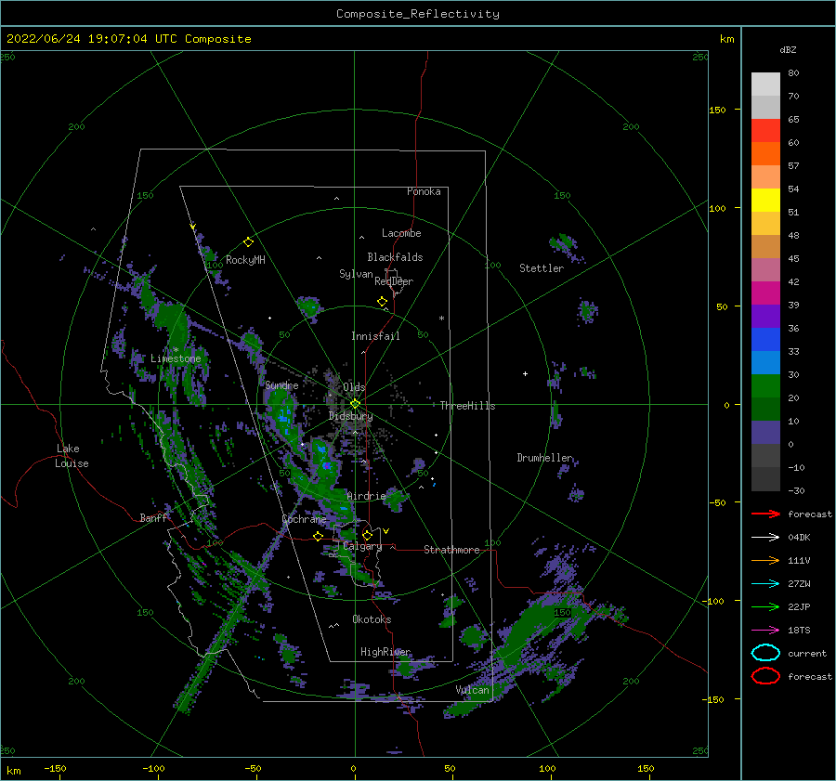Click the Innisfail label
The width and height of the screenshot is (836, 781).
pos(375,336)
